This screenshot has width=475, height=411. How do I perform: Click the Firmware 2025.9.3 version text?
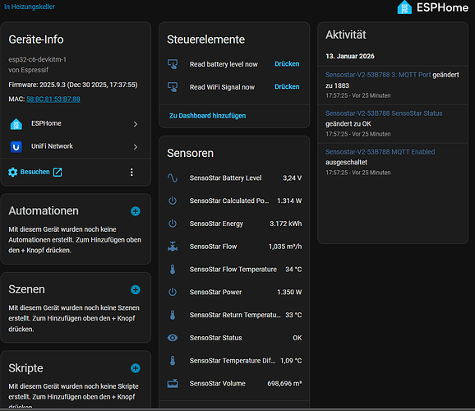(73, 85)
